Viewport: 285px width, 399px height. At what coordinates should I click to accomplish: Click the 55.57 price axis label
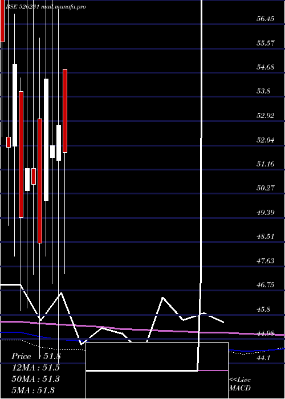coord(266,43)
